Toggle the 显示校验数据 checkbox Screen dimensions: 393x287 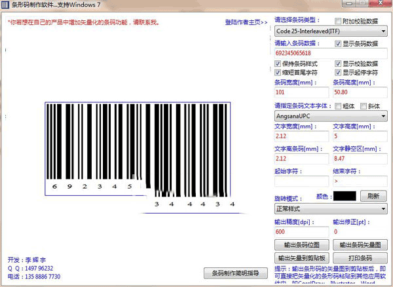pyautogui.click(x=338, y=64)
